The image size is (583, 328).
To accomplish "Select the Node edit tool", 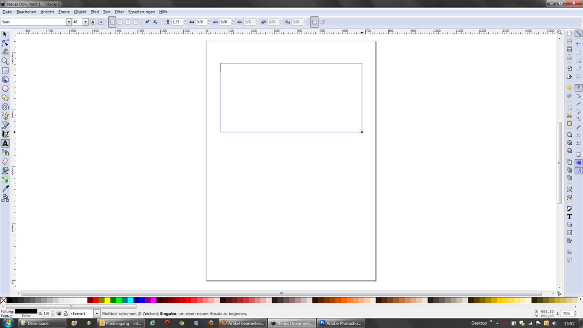I will point(5,43).
